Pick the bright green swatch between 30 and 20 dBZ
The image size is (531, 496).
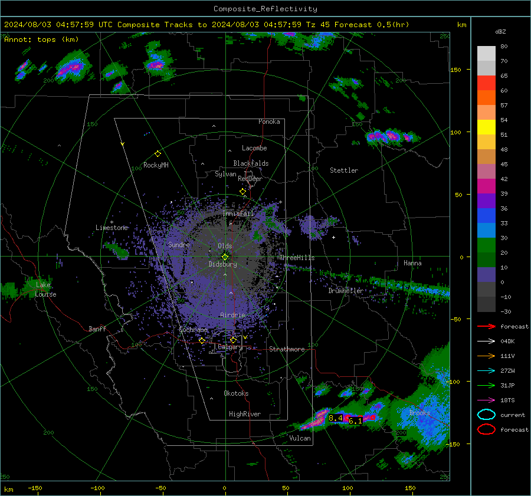click(486, 245)
